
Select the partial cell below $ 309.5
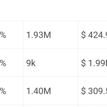tap(93, 106)
